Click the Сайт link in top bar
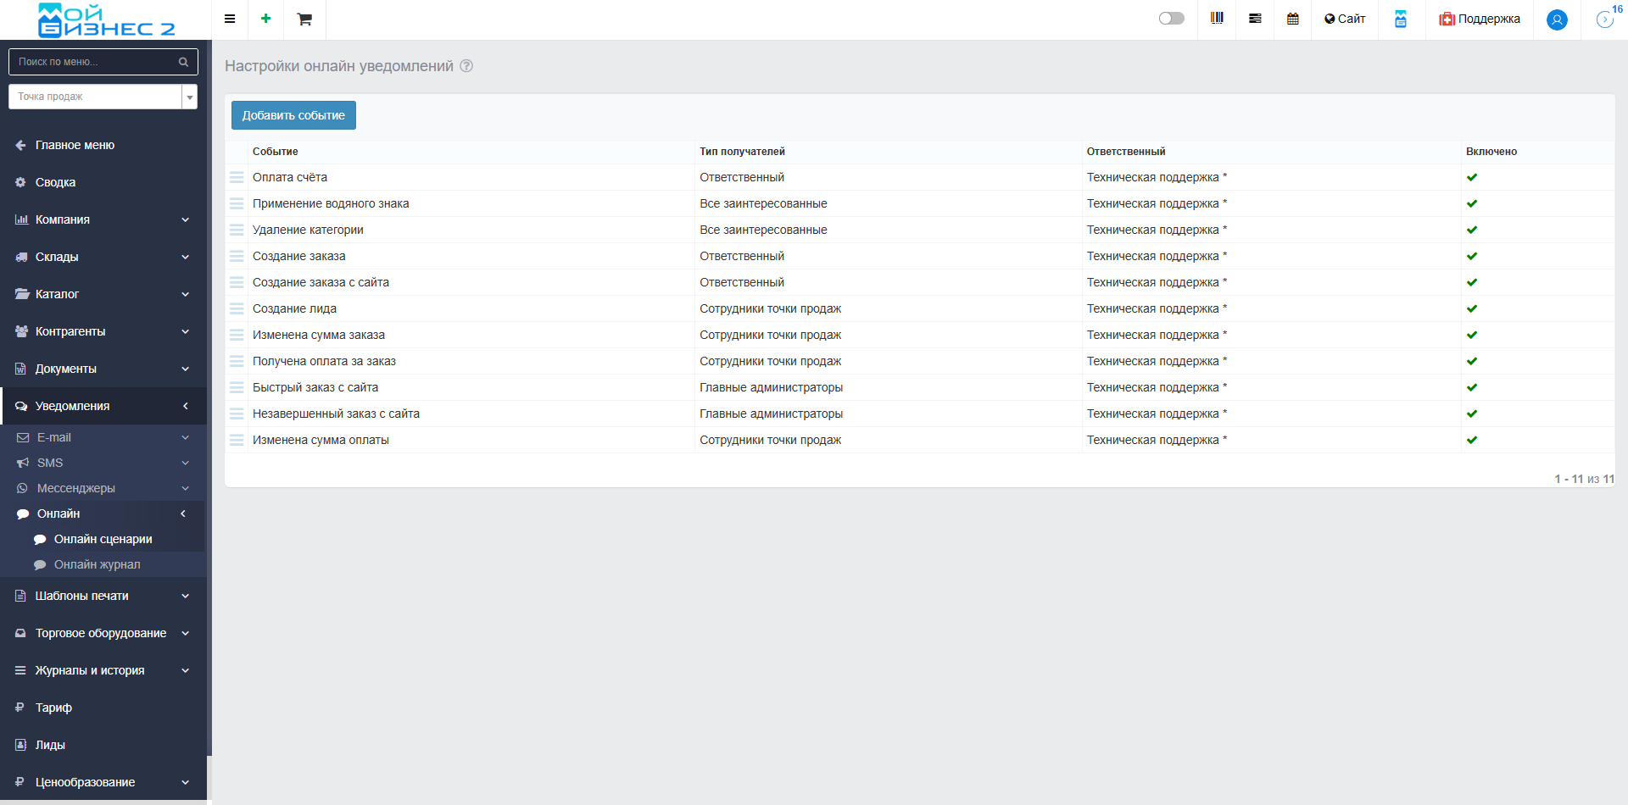1628x805 pixels. (1345, 19)
